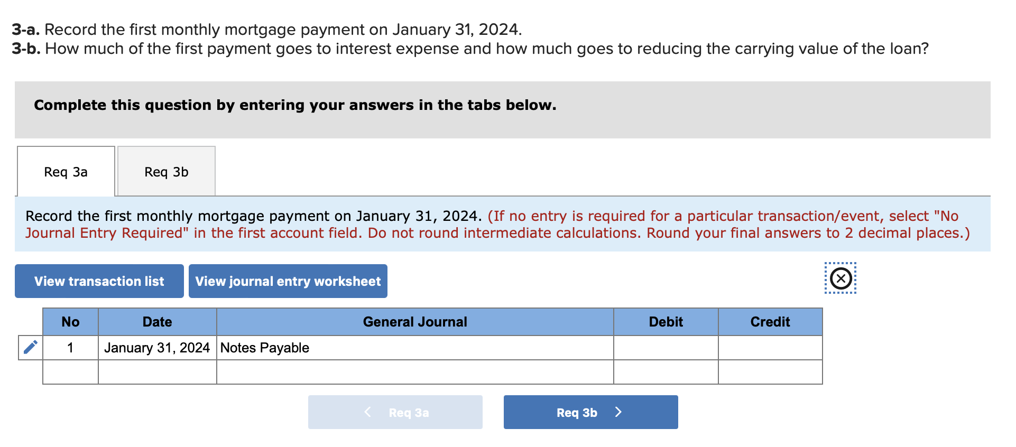Click the back chevron on Req 3a button
The height and width of the screenshot is (447, 1016).
(368, 412)
